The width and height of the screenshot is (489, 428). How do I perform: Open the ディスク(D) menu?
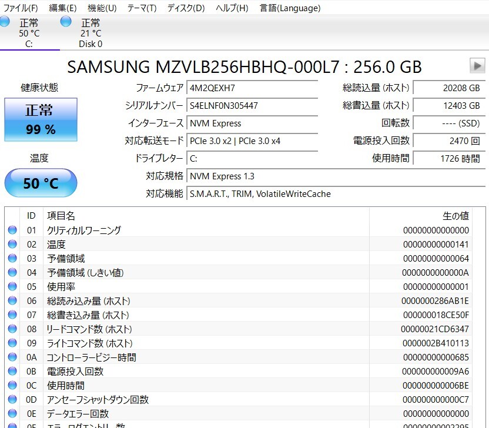coord(186,8)
